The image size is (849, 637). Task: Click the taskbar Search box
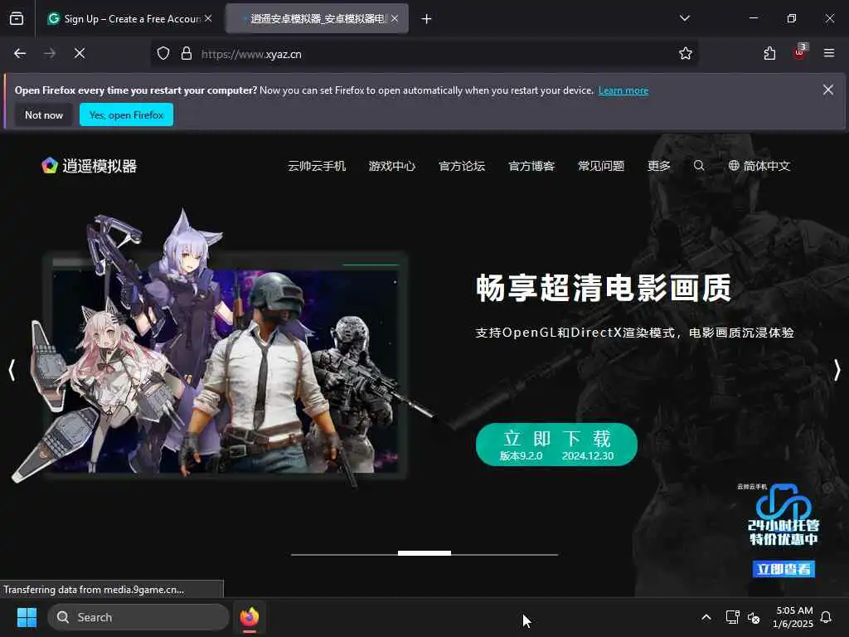tap(138, 617)
